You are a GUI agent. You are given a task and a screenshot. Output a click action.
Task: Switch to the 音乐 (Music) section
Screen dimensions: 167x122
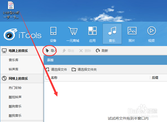click(x=112, y=34)
